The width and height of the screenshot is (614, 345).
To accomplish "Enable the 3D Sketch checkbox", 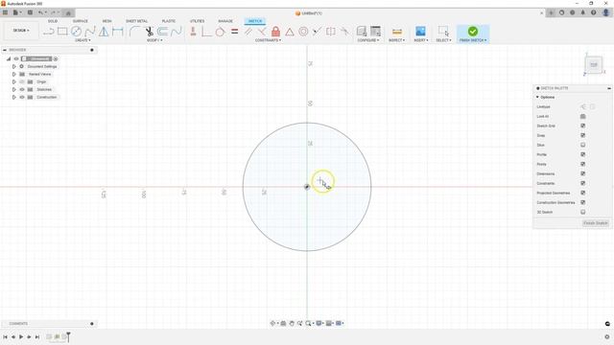I will pos(582,212).
